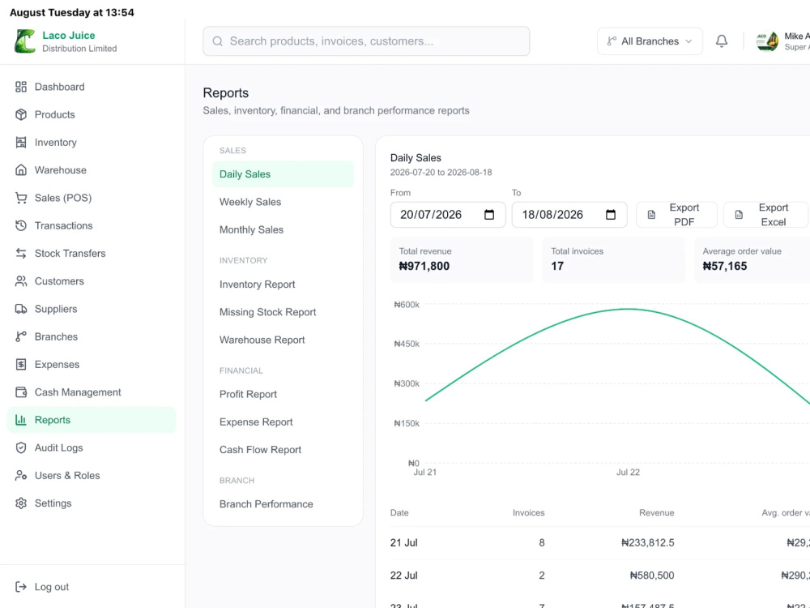The width and height of the screenshot is (810, 608).
Task: Click the Log out arrow icon
Action: pyautogui.click(x=21, y=587)
